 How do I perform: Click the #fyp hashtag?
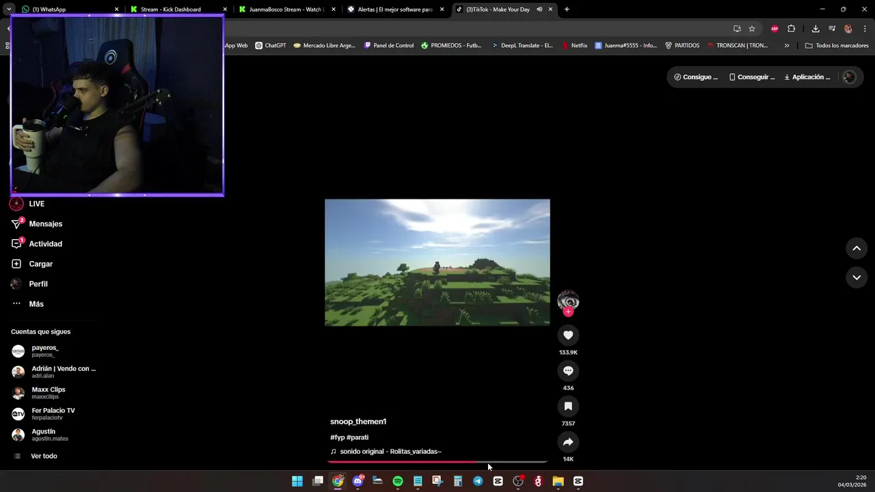(x=337, y=437)
